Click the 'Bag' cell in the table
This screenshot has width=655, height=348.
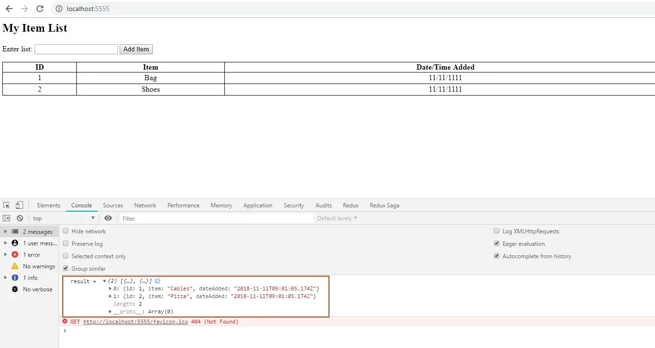point(150,78)
